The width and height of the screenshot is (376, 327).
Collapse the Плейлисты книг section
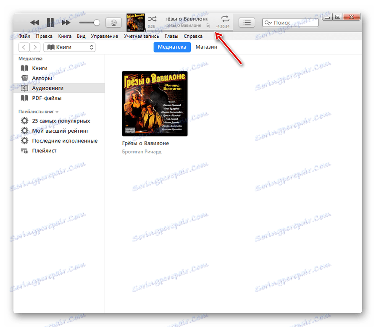(57, 112)
